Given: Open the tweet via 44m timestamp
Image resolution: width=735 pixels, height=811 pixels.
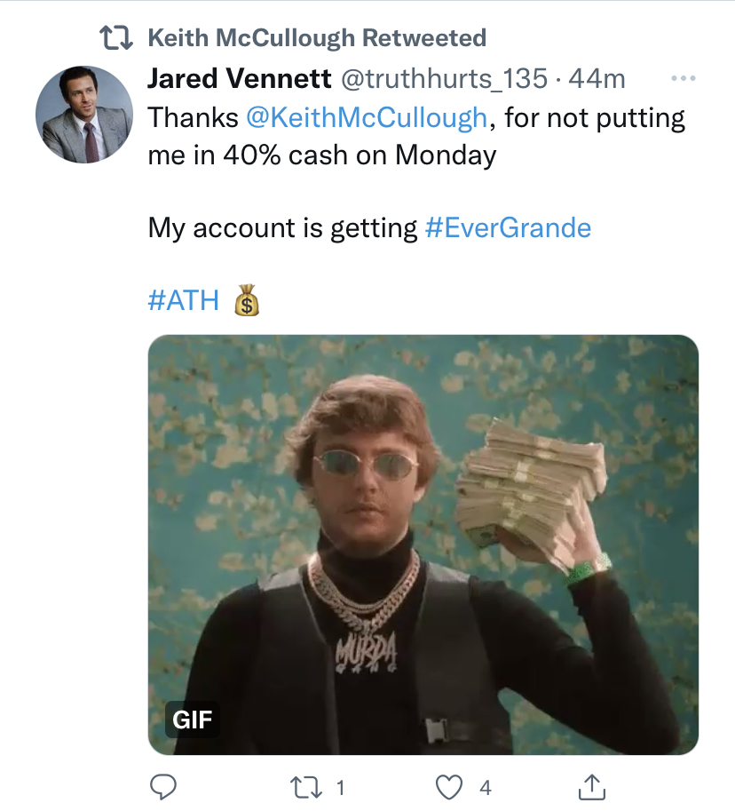Looking at the screenshot, I should (x=597, y=79).
